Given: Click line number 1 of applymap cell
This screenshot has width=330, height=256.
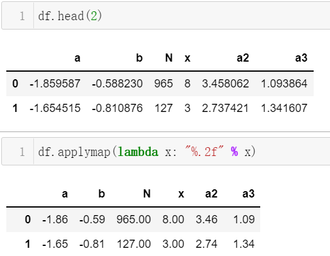Looking at the screenshot, I should [22, 152].
